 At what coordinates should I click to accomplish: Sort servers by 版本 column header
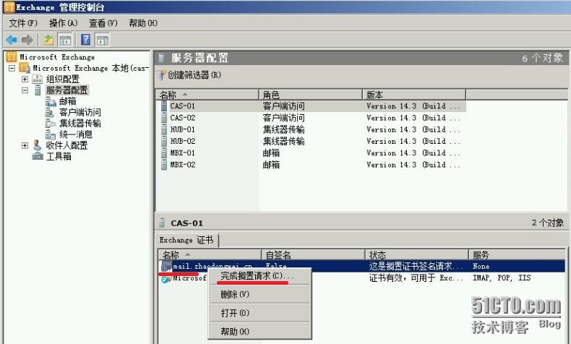tap(414, 95)
